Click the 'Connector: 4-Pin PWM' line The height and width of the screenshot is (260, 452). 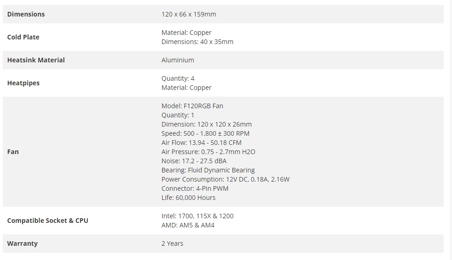(195, 188)
